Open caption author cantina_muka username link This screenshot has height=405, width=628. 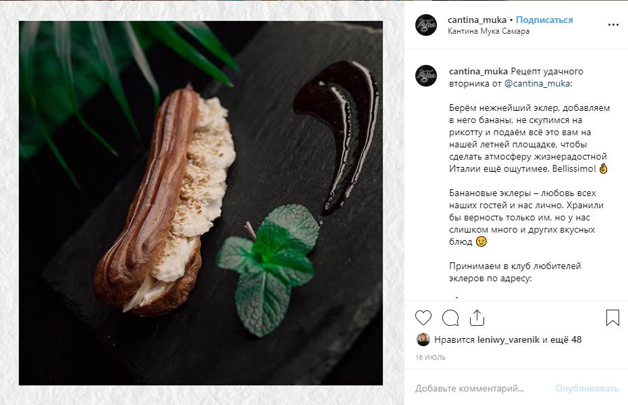[x=478, y=72]
